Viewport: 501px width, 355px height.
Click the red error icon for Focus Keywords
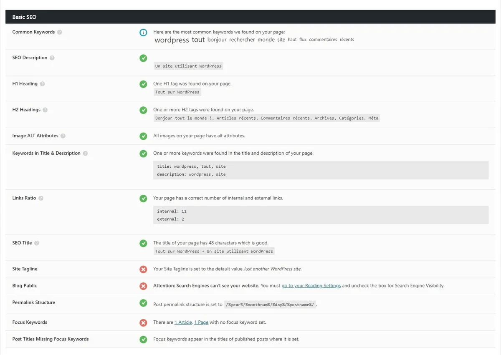143,322
